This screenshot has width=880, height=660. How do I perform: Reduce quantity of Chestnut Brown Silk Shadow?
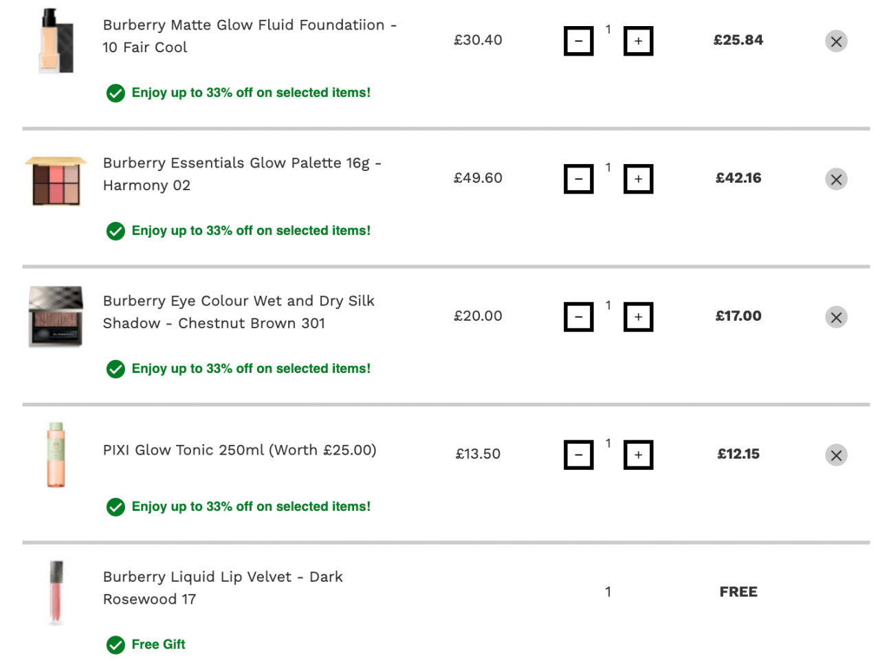579,317
